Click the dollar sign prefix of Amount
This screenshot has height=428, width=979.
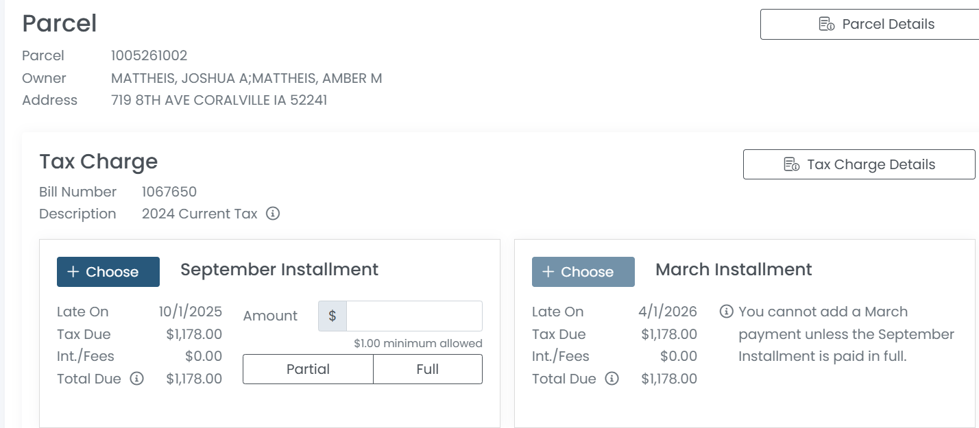(x=333, y=316)
